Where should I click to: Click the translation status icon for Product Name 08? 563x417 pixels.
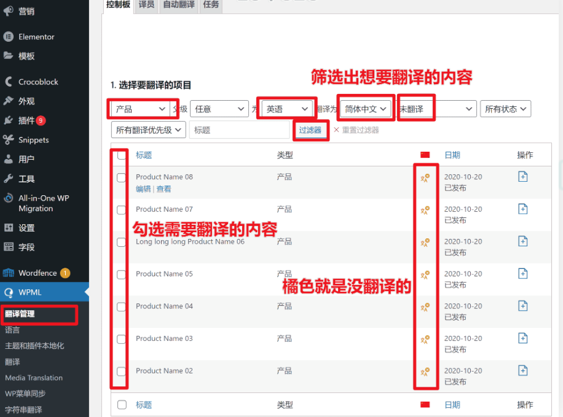[425, 178]
